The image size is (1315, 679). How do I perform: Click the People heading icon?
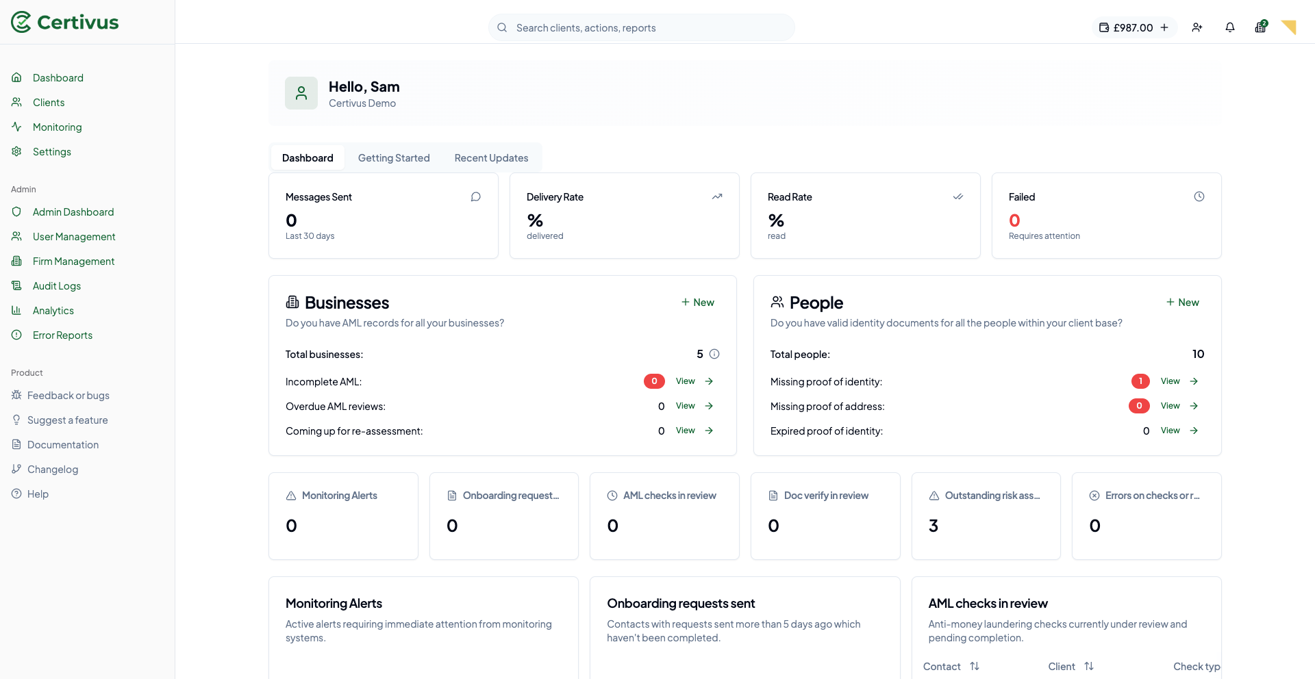coord(777,302)
